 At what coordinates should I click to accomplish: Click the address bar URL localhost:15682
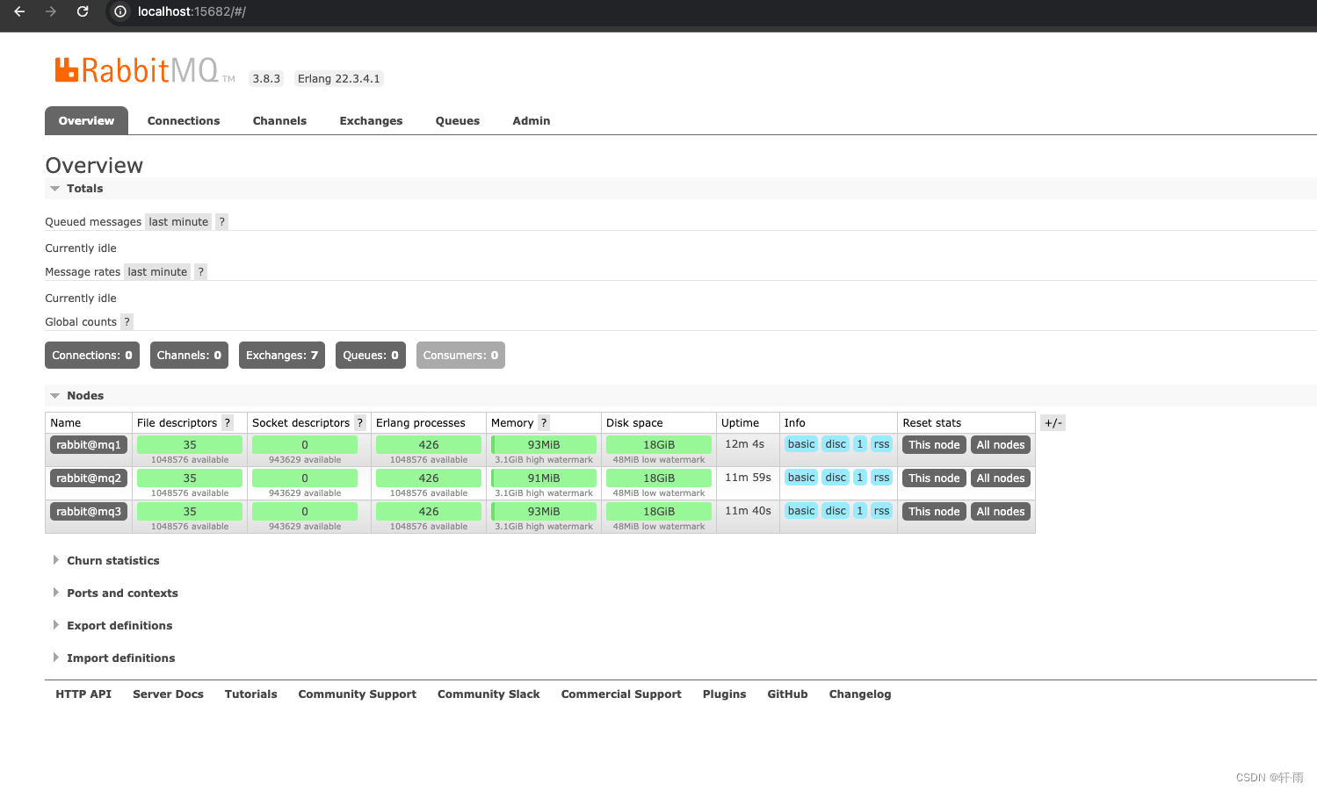[x=192, y=11]
